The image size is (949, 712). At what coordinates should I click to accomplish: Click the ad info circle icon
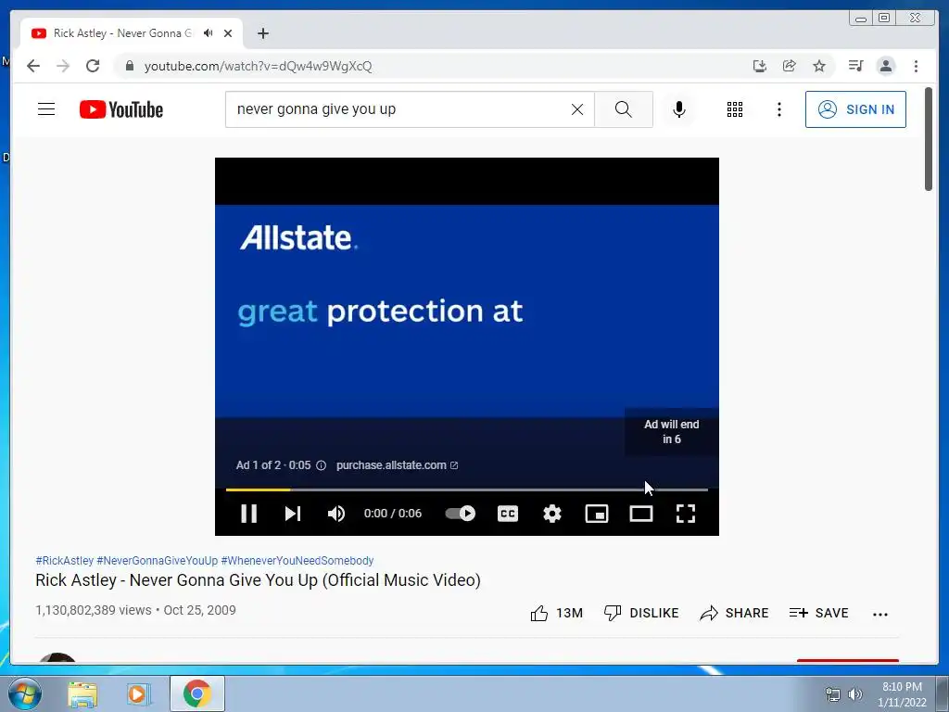[322, 465]
